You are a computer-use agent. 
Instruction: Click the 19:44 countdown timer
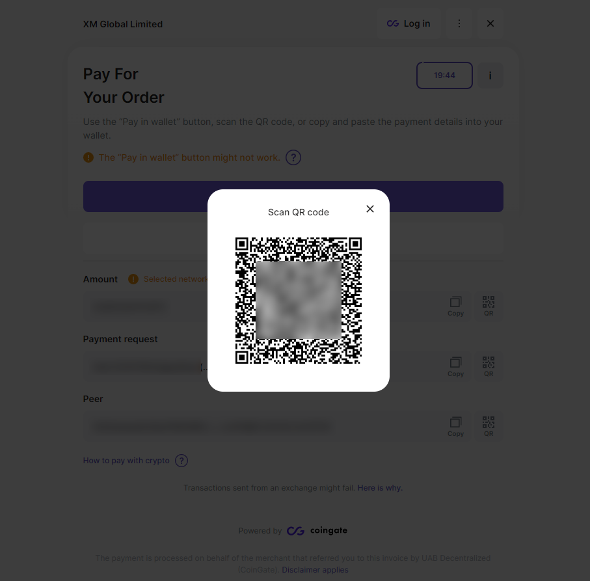pyautogui.click(x=444, y=75)
